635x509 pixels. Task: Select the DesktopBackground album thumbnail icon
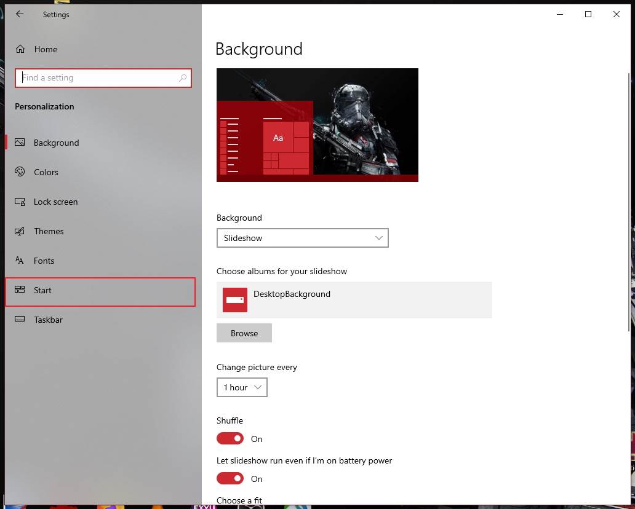234,300
